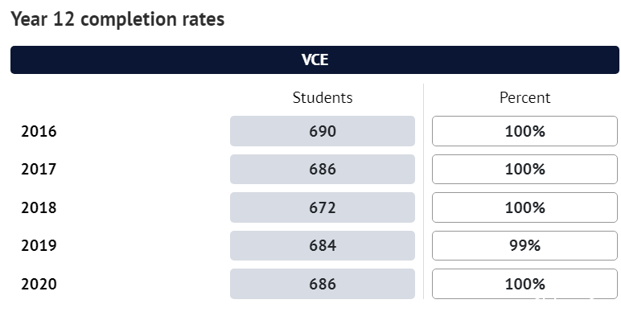
Task: Click the 100% percent box for 2016
Action: click(524, 131)
